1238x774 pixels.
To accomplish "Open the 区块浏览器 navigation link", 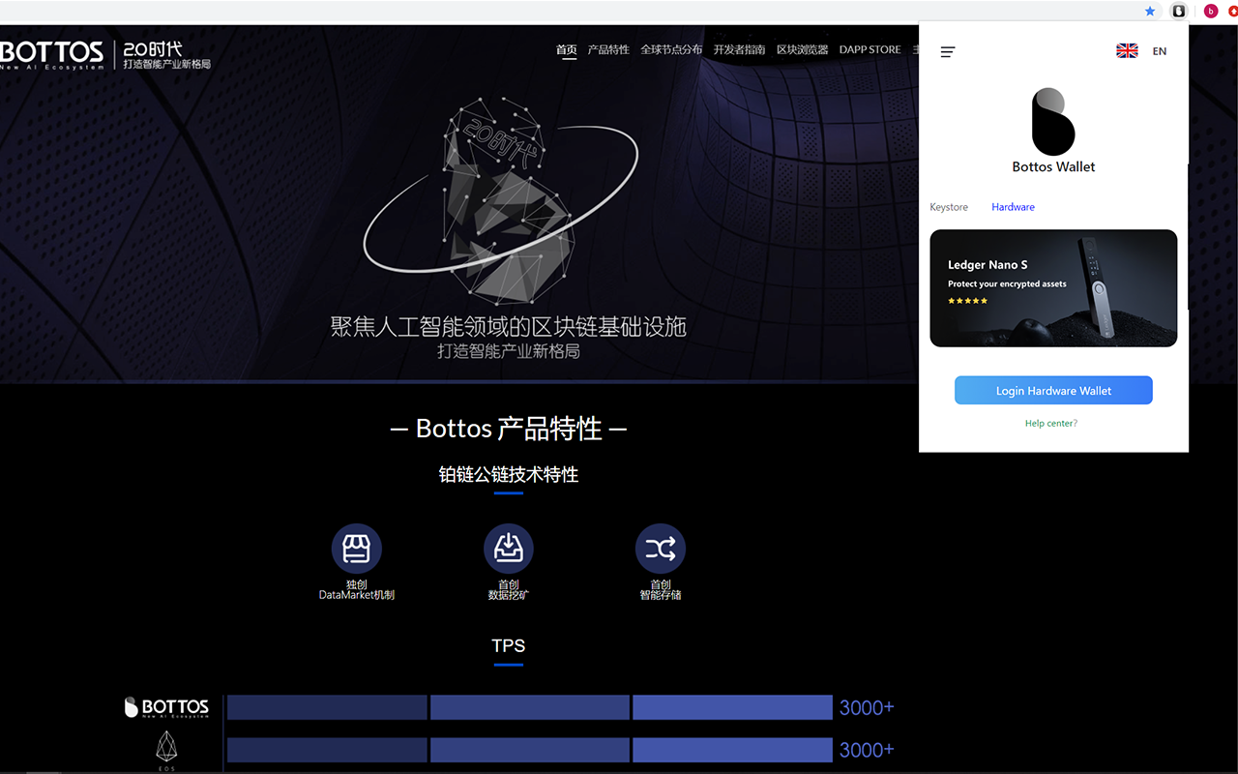I will pyautogui.click(x=803, y=49).
